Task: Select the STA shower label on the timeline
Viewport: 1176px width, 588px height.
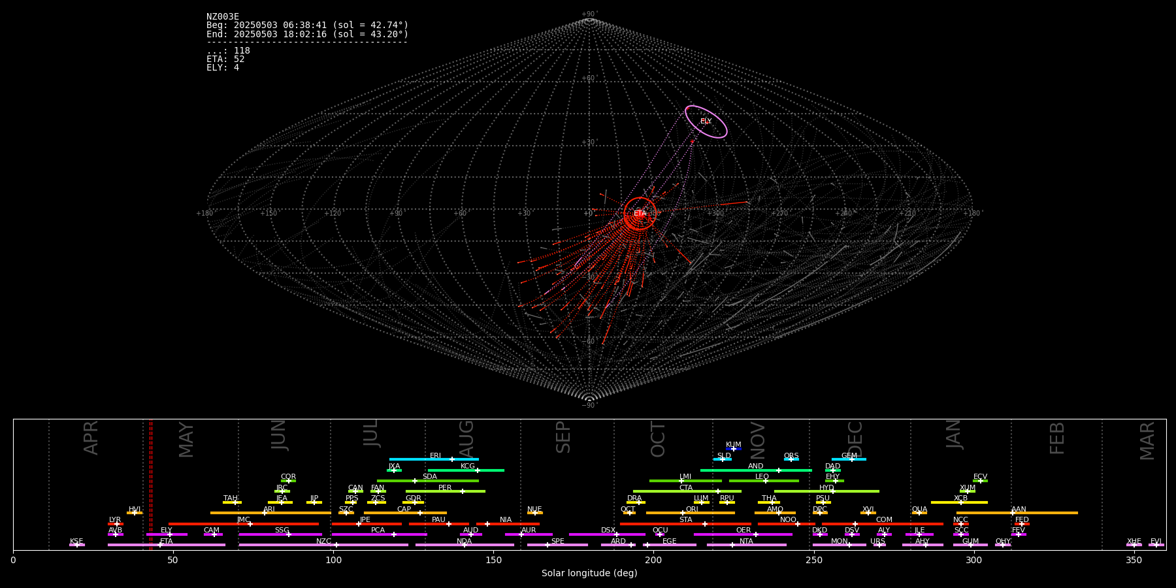Action: point(685,520)
